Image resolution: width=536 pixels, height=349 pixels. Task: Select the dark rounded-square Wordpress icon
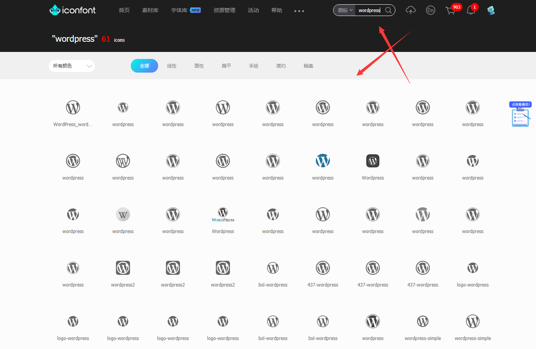pyautogui.click(x=373, y=161)
